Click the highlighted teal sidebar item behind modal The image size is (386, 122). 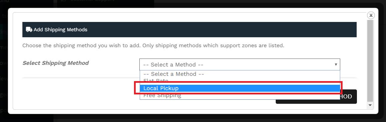(4, 32)
